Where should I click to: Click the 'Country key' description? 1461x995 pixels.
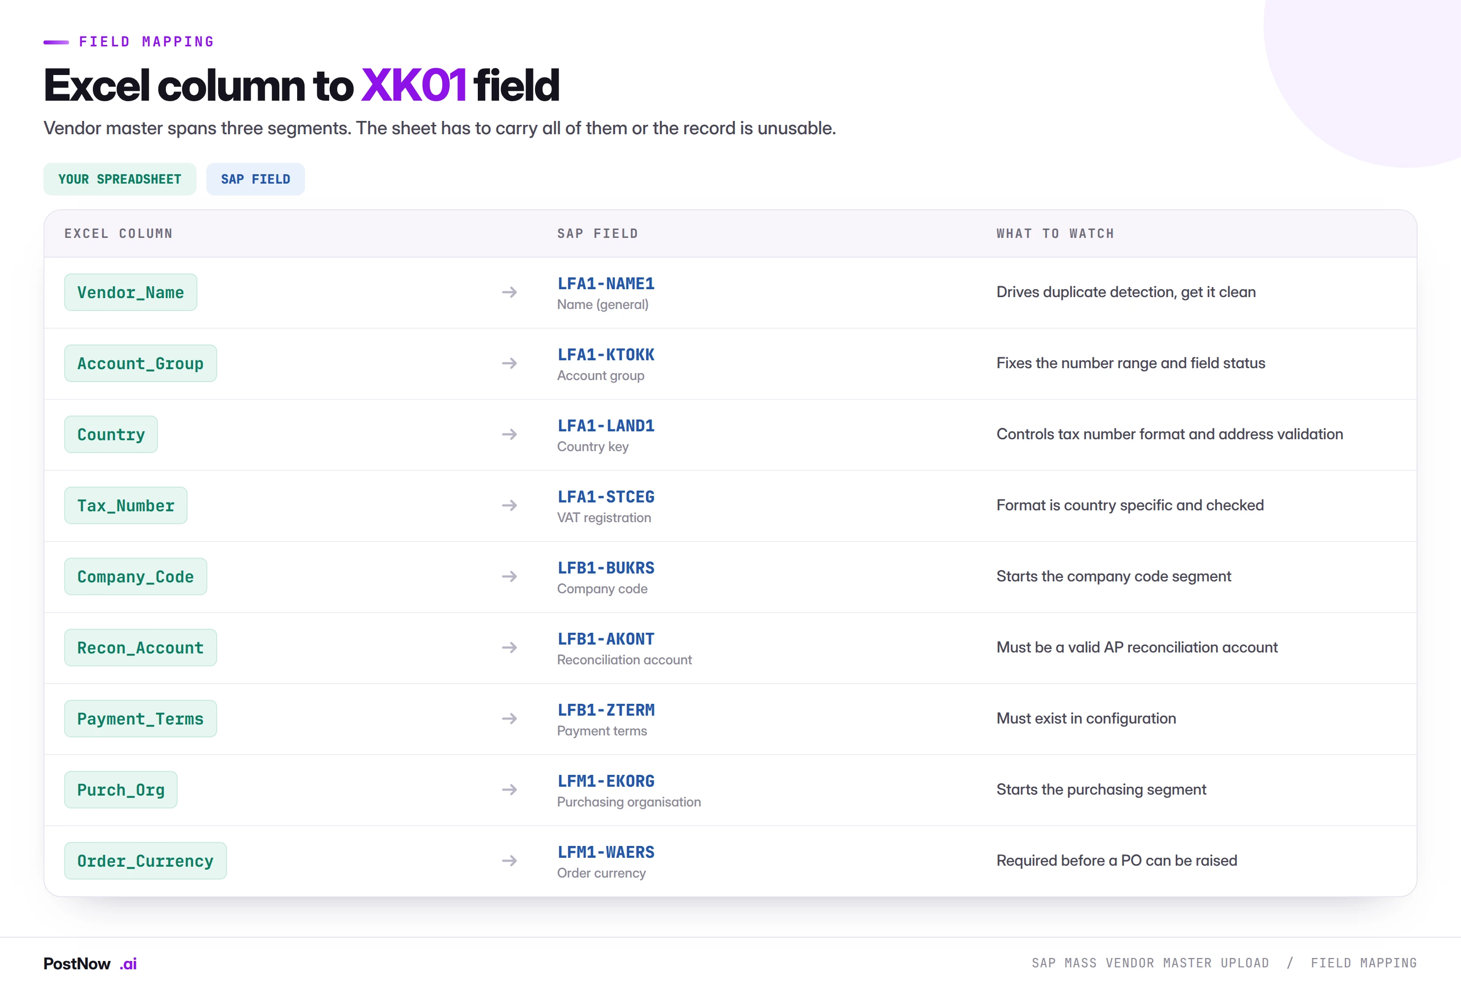coord(593,447)
